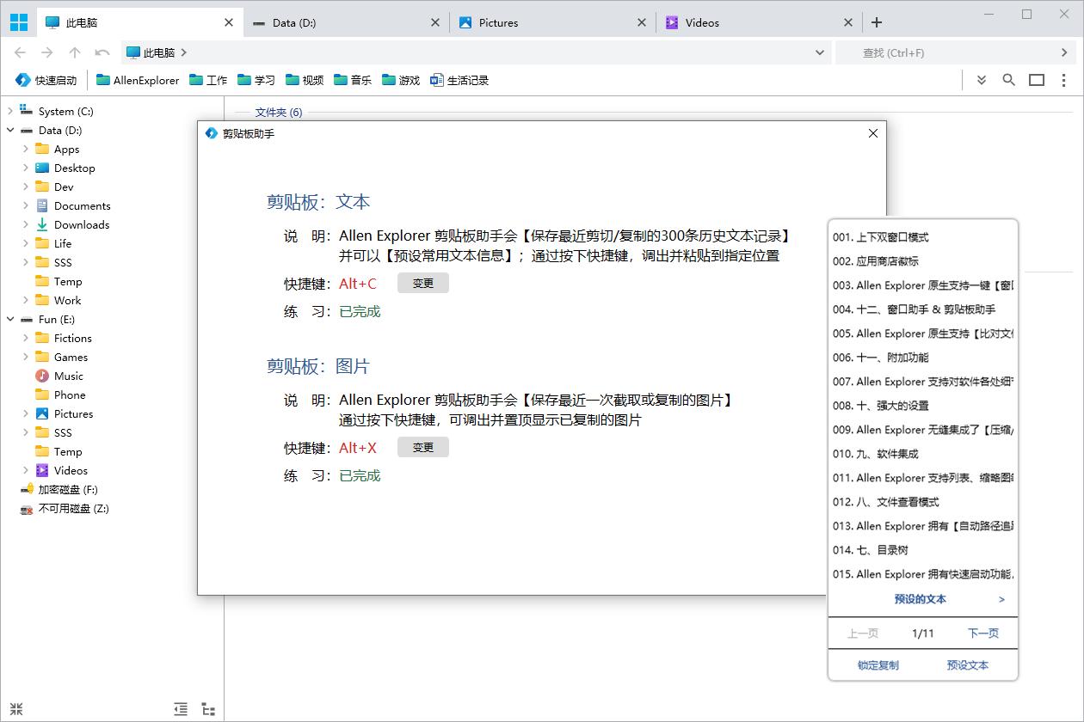Screen dimensions: 1084x722
Task: Switch to 预设文本 mode in the popup
Action: click(x=968, y=664)
